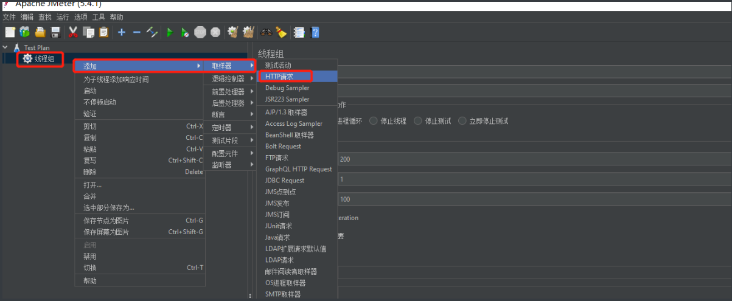Select 禁用 context menu item
Screen dimensions: 732x301
139,256
